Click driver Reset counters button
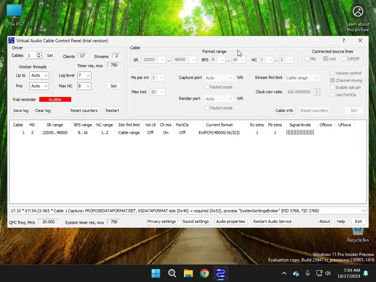 pyautogui.click(x=84, y=111)
